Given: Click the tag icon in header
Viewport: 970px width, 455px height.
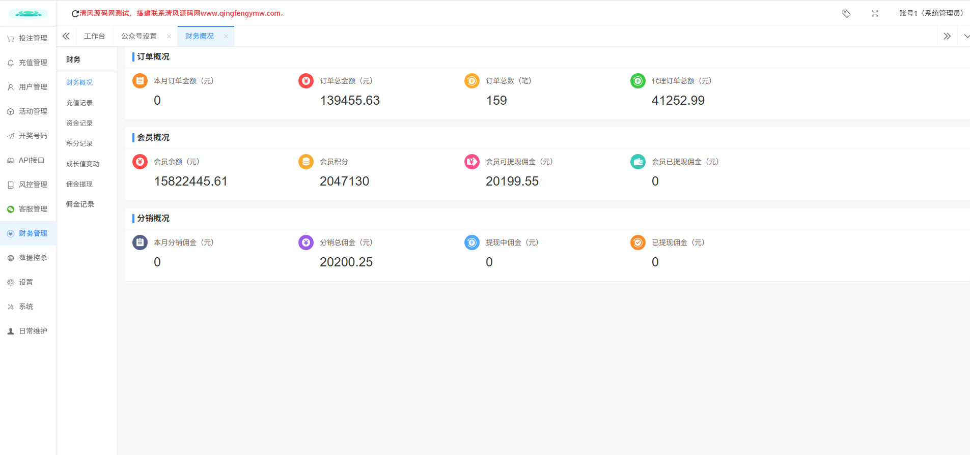Looking at the screenshot, I should (x=846, y=14).
